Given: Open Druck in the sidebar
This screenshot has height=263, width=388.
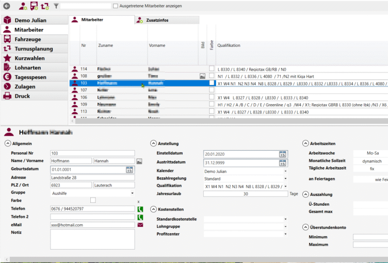Looking at the screenshot, I should tap(22, 96).
